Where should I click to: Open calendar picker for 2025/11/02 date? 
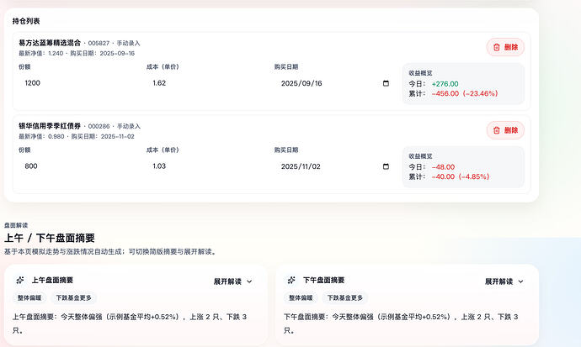click(x=386, y=166)
